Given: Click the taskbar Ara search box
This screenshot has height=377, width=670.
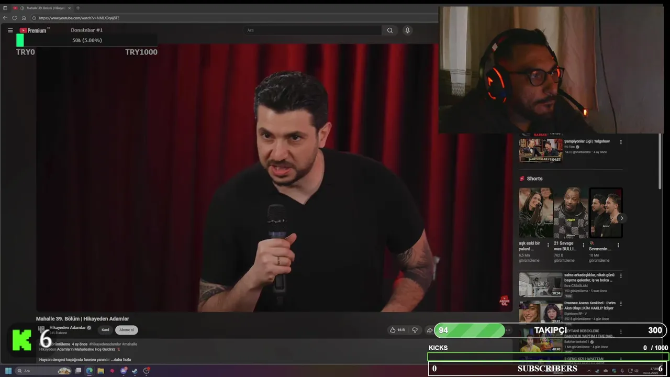Looking at the screenshot, I should click(x=44, y=371).
